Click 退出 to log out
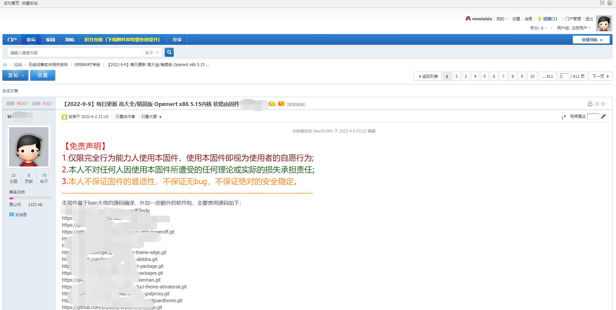Viewport: 616px width, 310px height. tap(589, 19)
